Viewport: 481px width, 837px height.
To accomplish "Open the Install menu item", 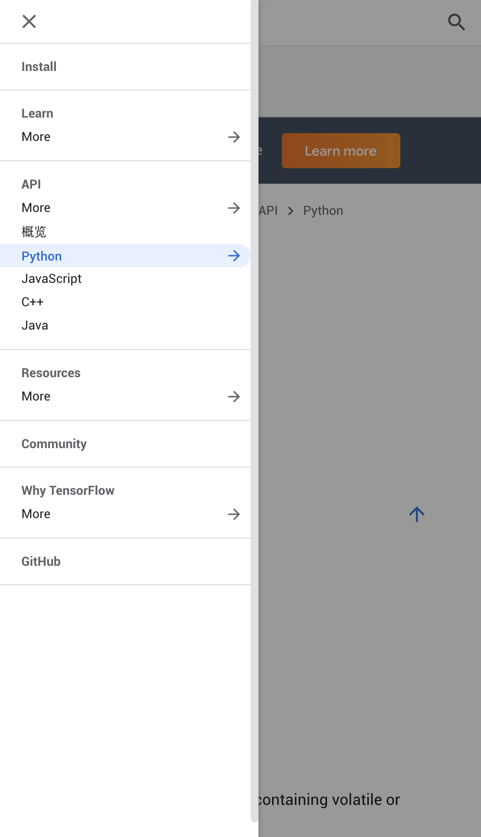I will [x=39, y=67].
